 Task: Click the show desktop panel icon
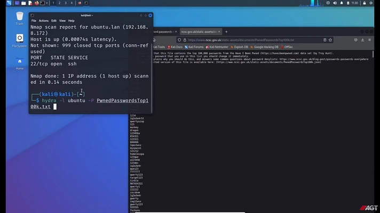17,3
